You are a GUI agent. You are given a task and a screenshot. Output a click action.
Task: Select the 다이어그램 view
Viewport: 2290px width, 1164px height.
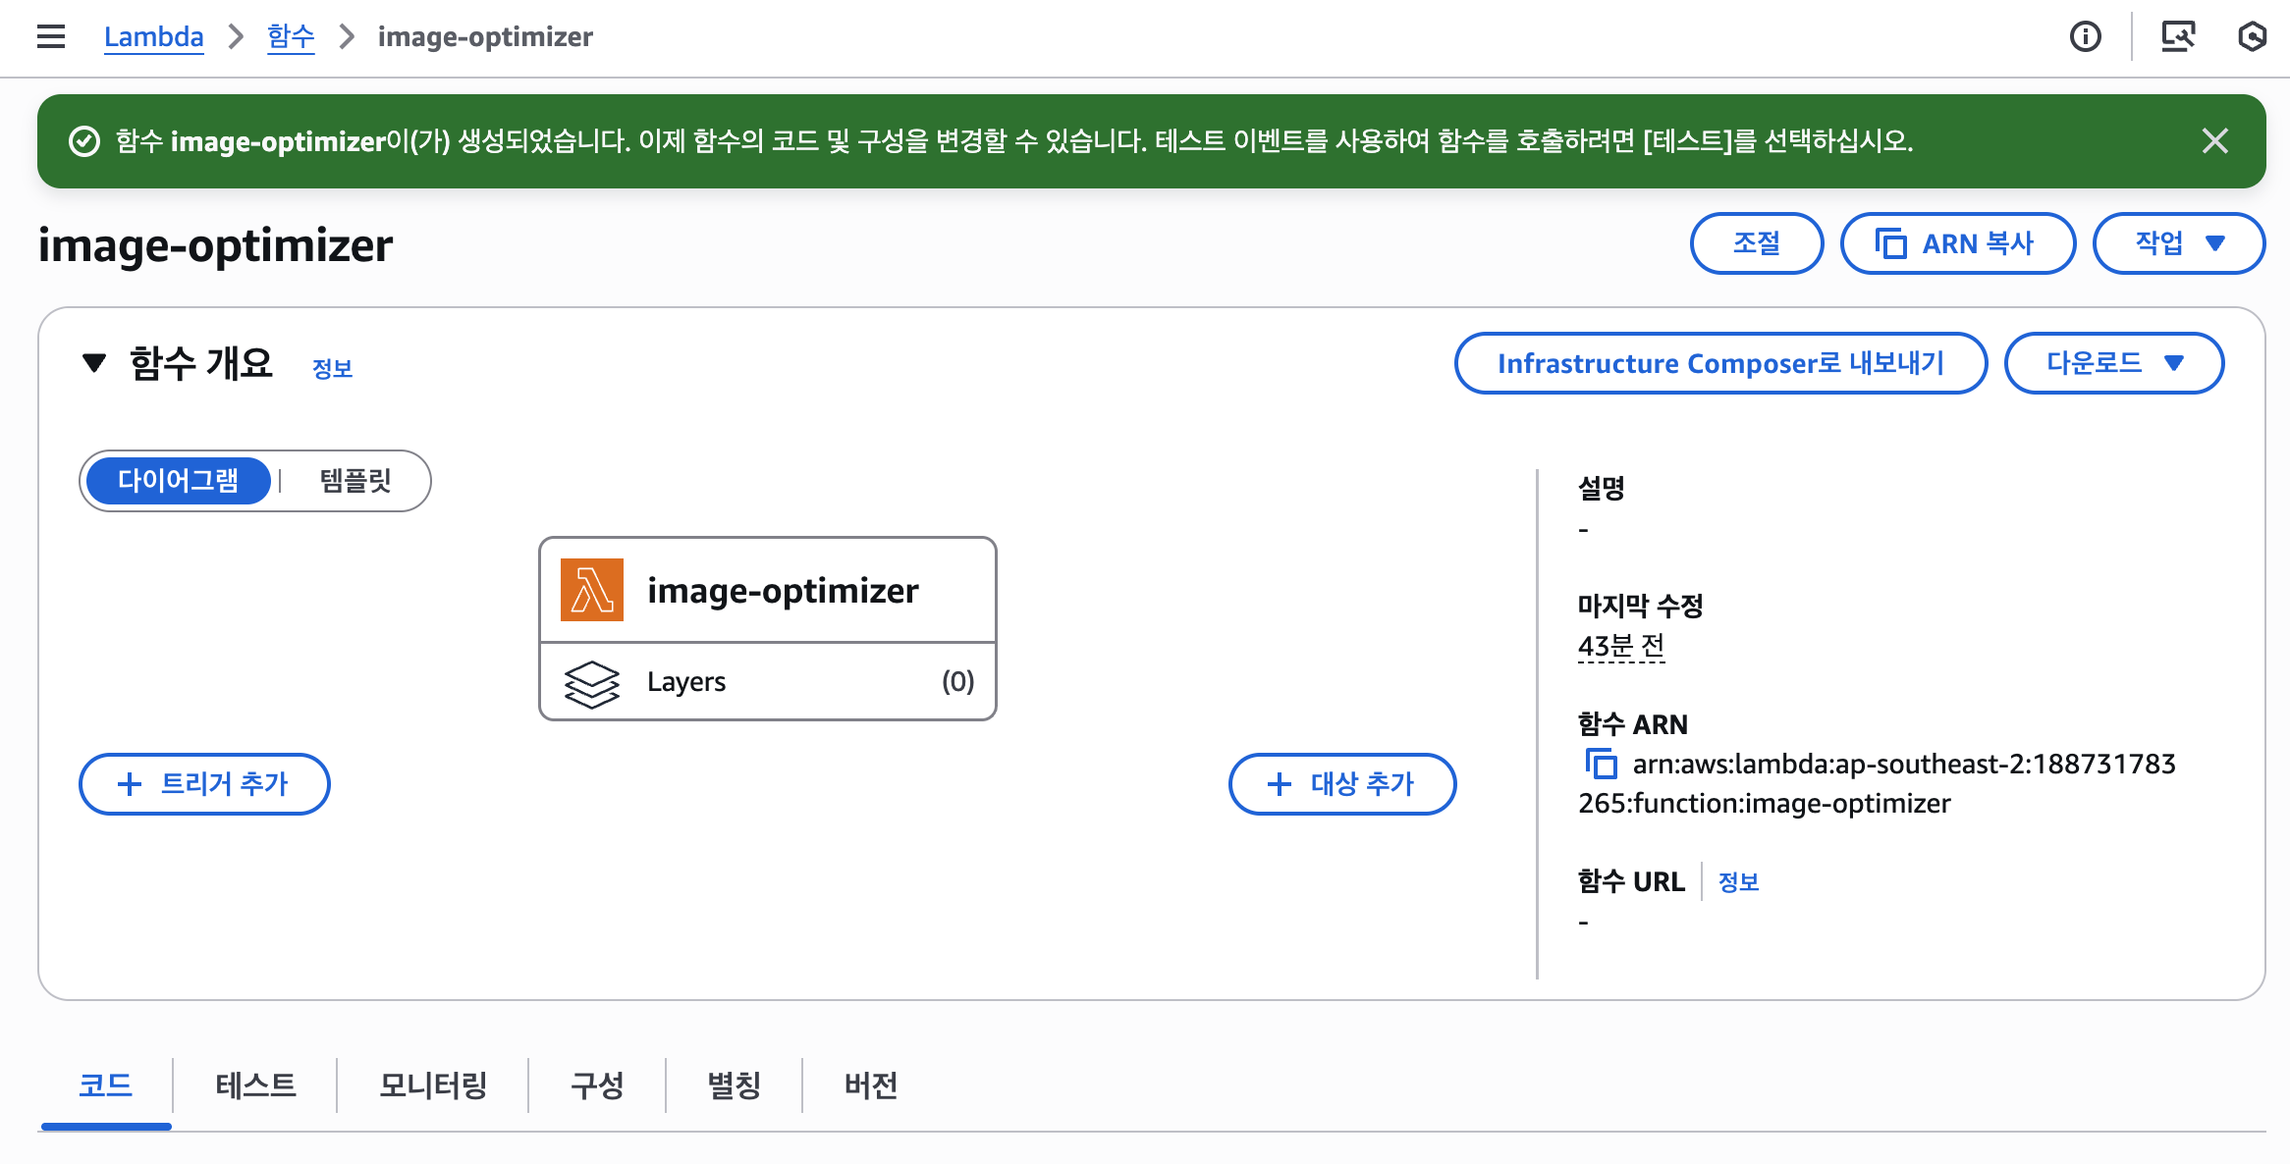point(179,481)
